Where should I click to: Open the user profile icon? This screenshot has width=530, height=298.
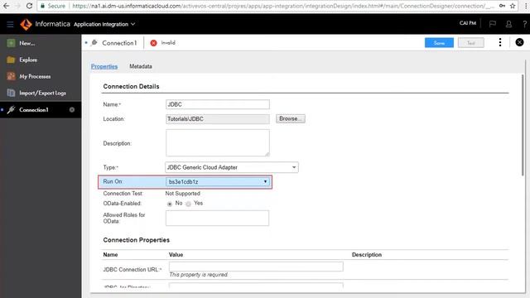[508, 24]
